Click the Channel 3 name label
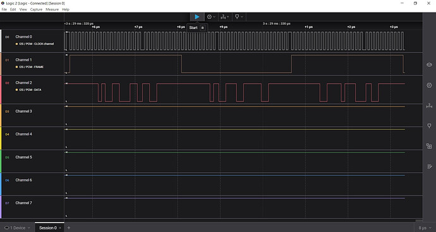 23,112
